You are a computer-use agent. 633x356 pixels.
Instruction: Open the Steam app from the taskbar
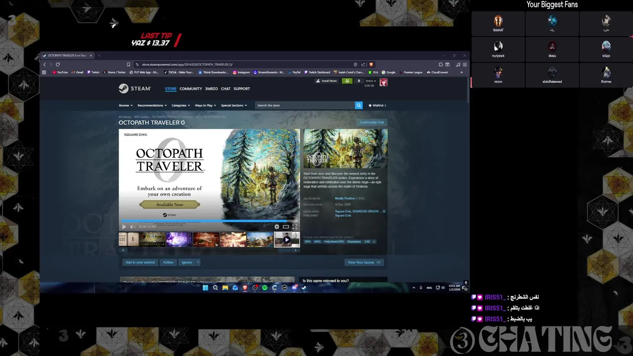pyautogui.click(x=304, y=288)
